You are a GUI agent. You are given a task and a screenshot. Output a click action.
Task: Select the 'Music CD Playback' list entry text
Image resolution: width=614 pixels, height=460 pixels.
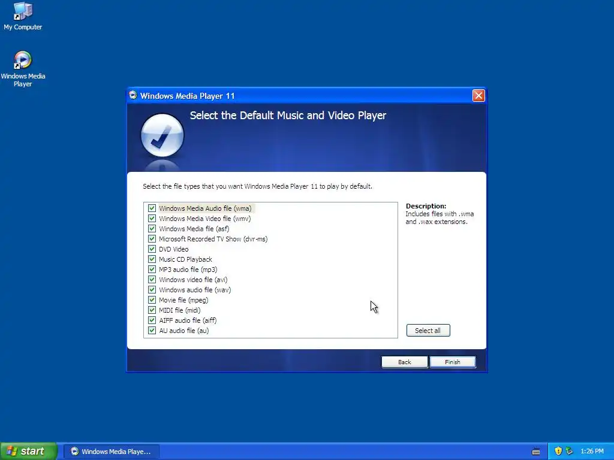tap(185, 259)
